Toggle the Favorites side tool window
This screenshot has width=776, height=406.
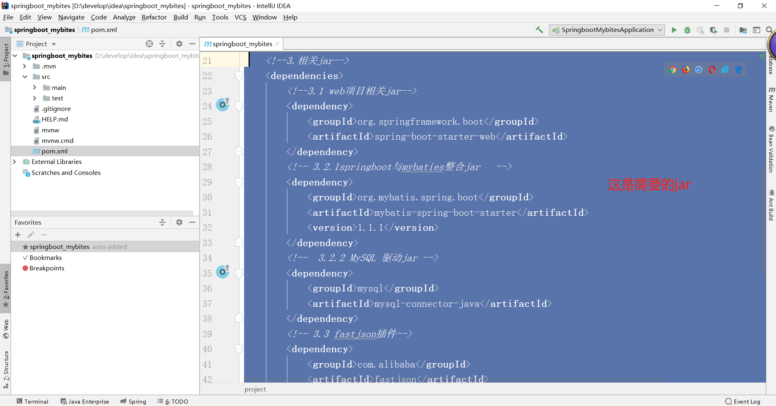point(6,289)
